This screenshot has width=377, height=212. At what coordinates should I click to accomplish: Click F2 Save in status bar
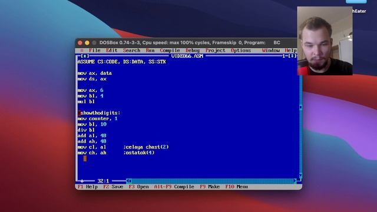(113, 187)
